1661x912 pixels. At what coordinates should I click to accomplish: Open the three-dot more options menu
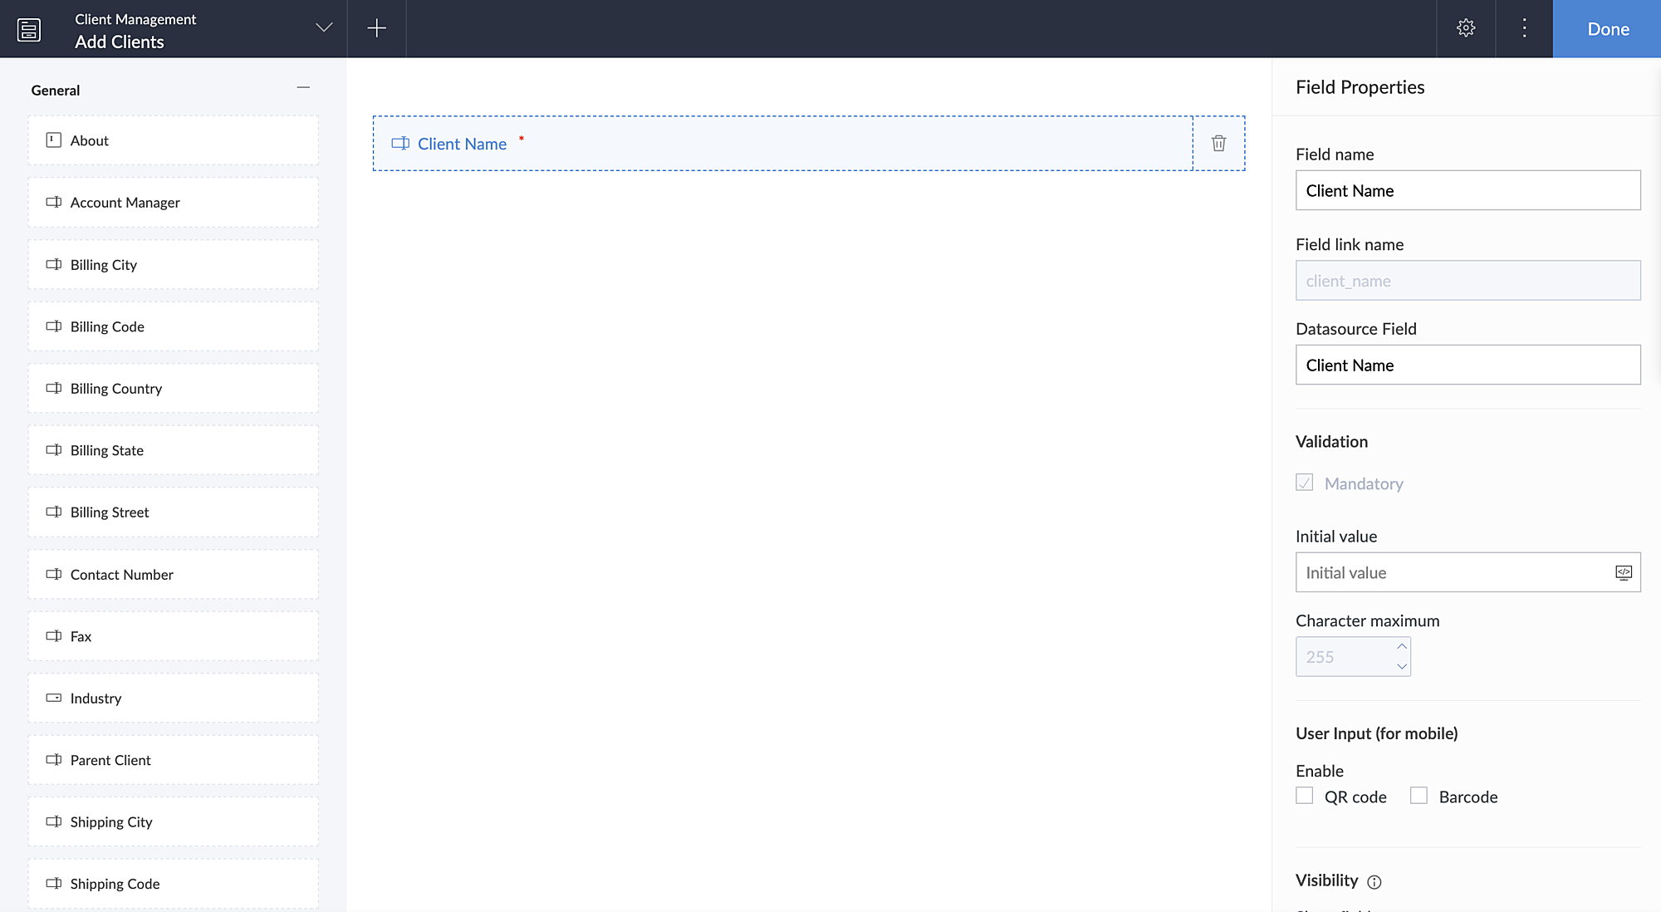click(x=1524, y=28)
